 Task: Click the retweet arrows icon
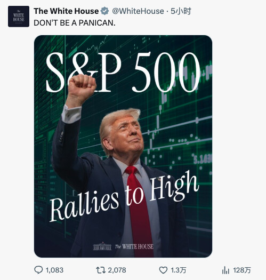tap(101, 270)
